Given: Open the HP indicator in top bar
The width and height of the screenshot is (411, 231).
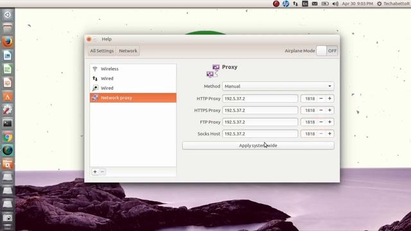Looking at the screenshot, I should click(286, 4).
